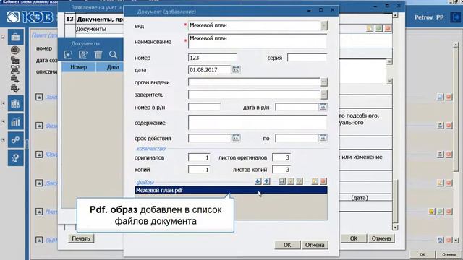Edit document icon in Документы panel
Viewport: 463px width, 260px height.
(x=83, y=55)
